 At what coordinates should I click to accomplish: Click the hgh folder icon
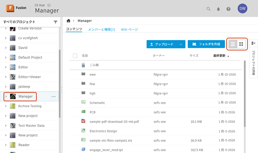click(83, 93)
